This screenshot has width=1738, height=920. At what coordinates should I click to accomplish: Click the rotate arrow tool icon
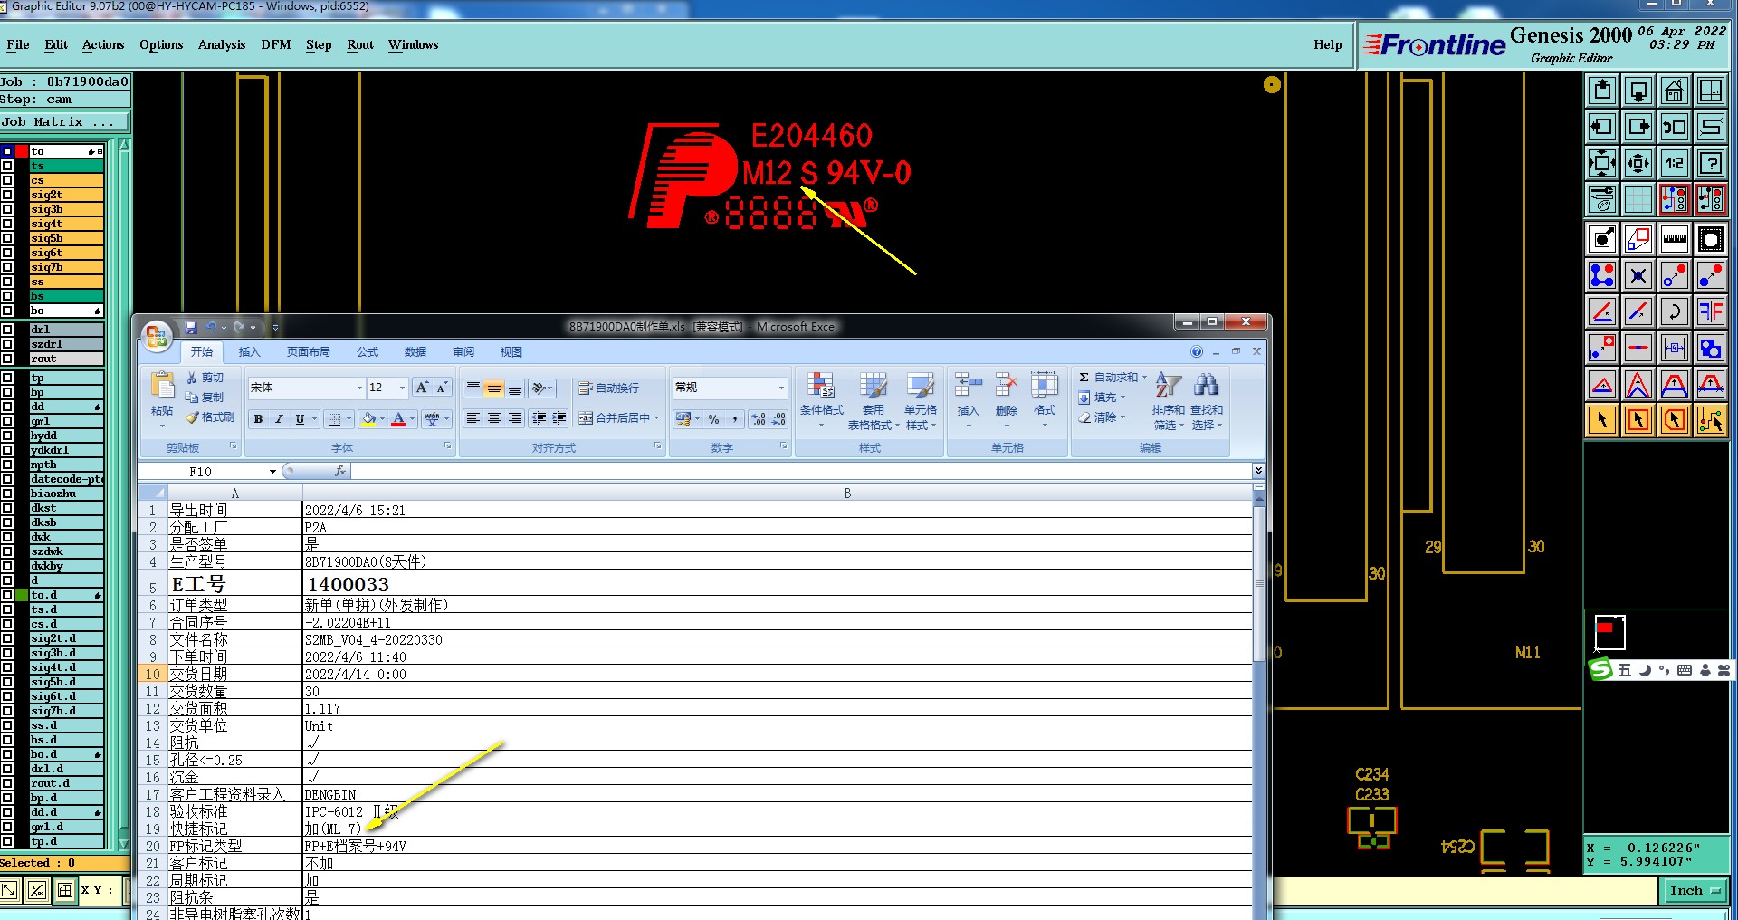pyautogui.click(x=1675, y=311)
